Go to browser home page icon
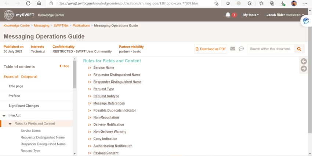312x156 pixels. pyautogui.click(x=39, y=3)
